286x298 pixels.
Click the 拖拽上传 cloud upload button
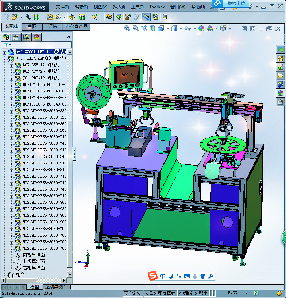(x=231, y=3)
